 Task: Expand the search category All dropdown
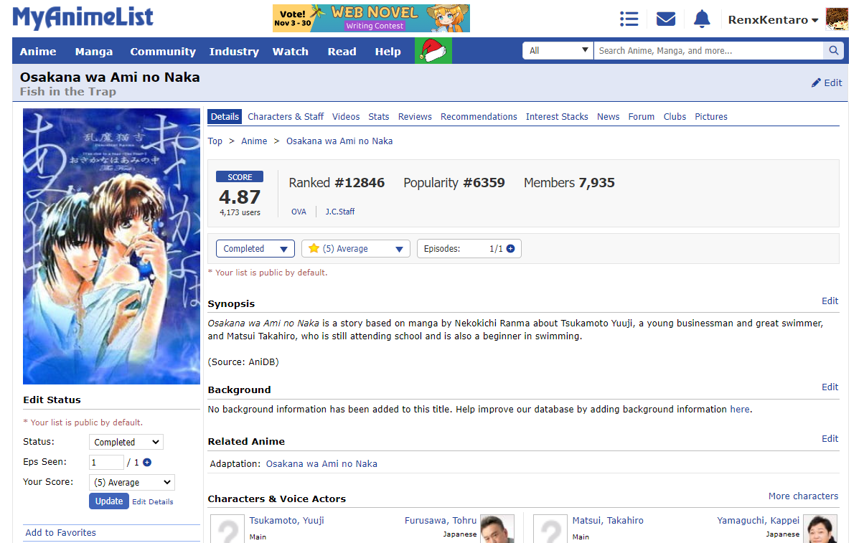(x=558, y=51)
